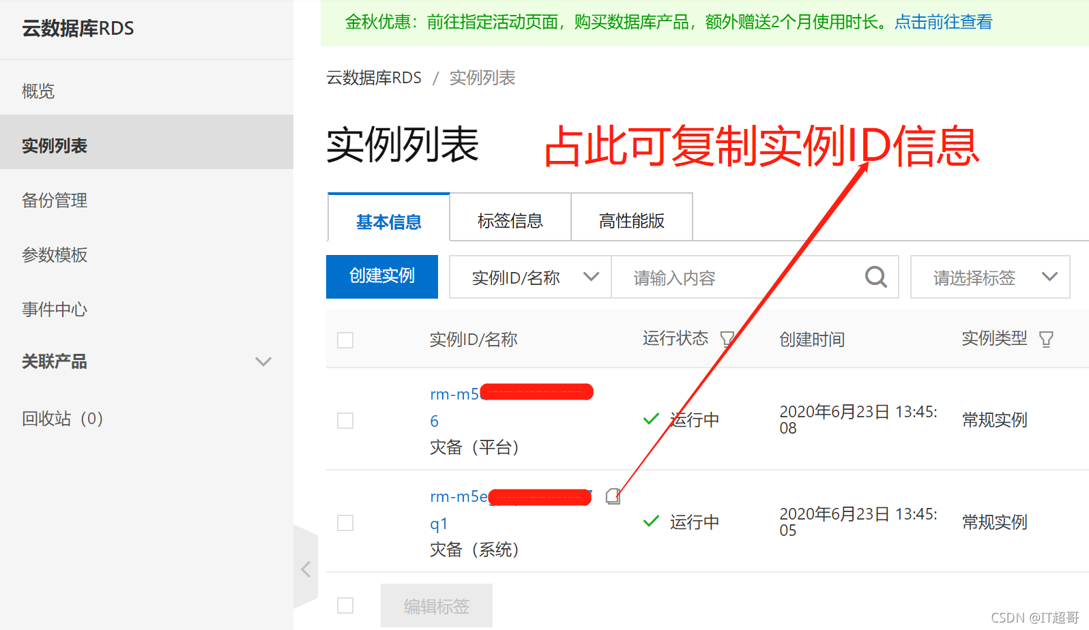This screenshot has width=1089, height=630.
Task: Click the 实例列表 breadcrumb text
Action: [482, 78]
